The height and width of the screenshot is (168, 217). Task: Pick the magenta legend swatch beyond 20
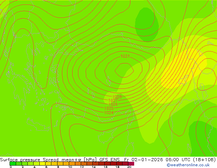click(131, 164)
